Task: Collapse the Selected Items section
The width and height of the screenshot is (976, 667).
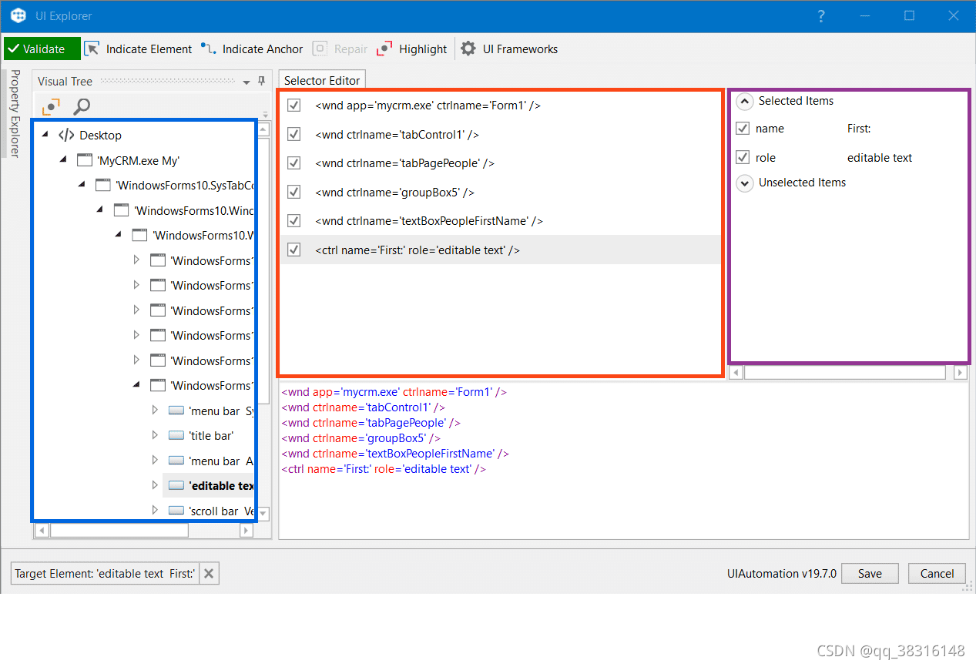Action: pyautogui.click(x=744, y=101)
